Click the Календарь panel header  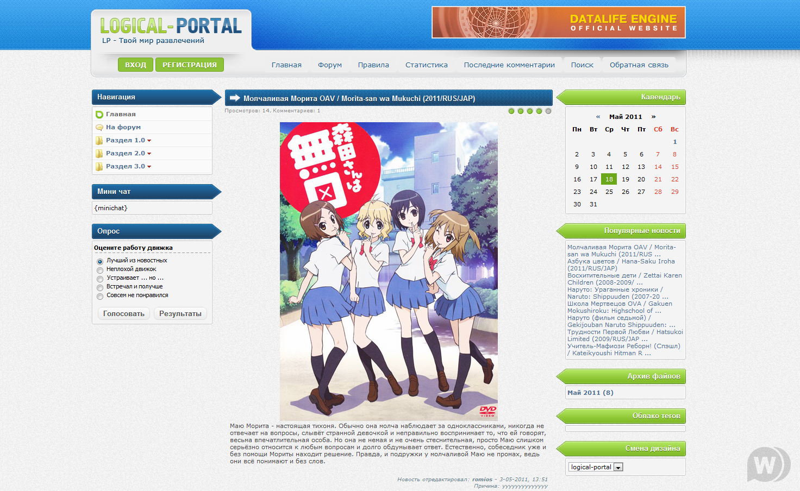point(621,97)
